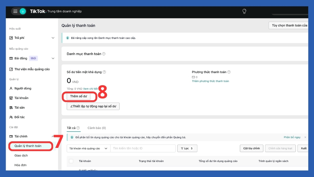Click help icon beside Tất cả tab

tap(78, 128)
